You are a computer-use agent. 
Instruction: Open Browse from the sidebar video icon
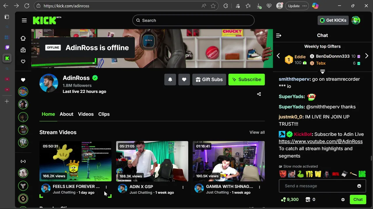(x=23, y=50)
